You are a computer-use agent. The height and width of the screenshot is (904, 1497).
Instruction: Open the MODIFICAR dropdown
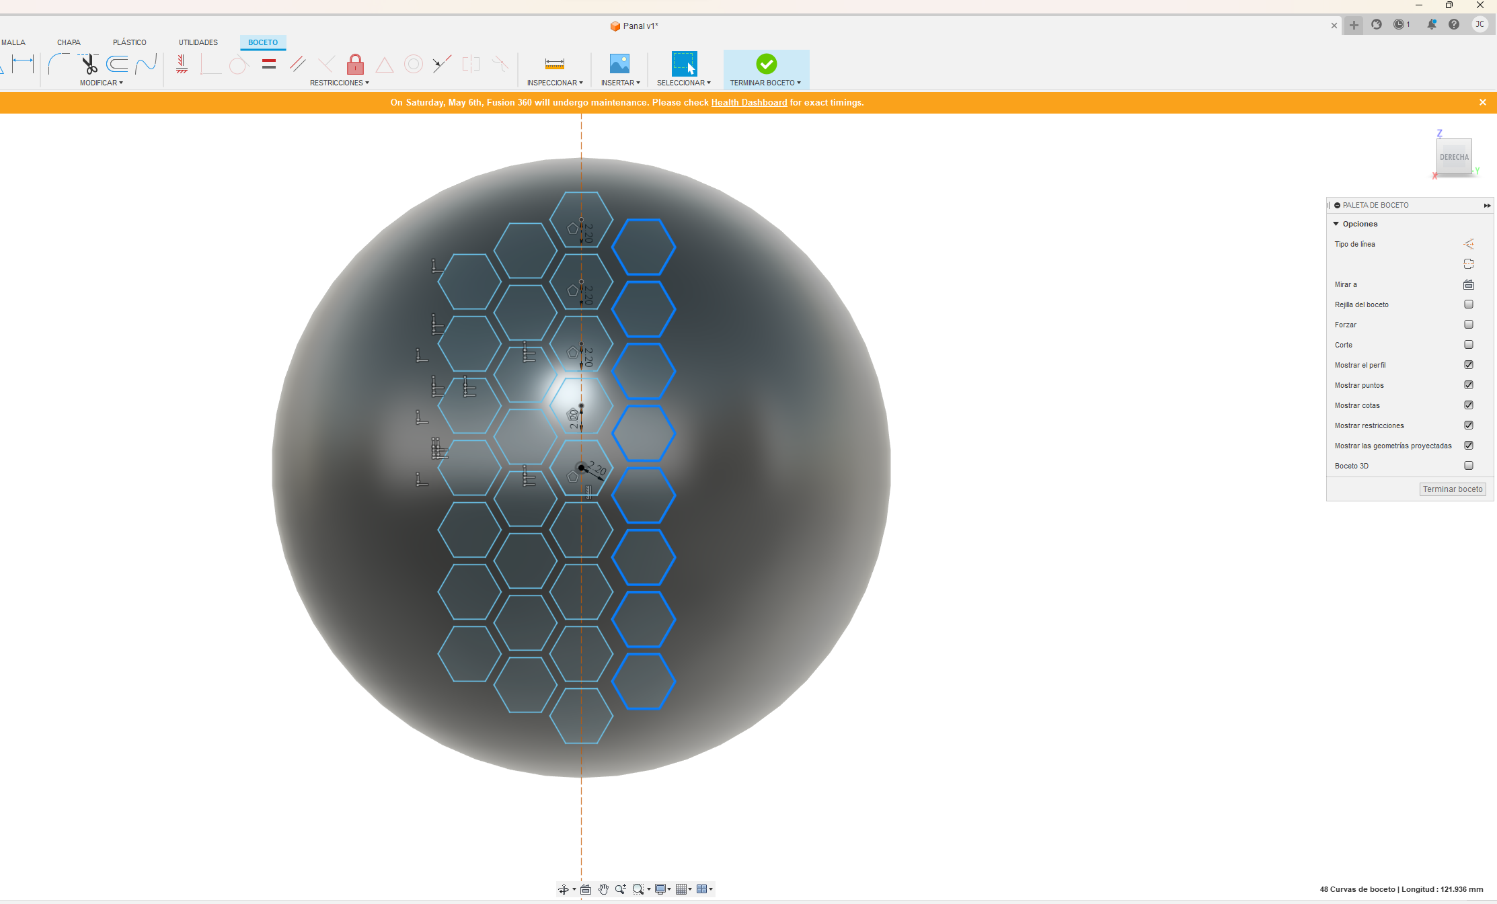pos(102,83)
